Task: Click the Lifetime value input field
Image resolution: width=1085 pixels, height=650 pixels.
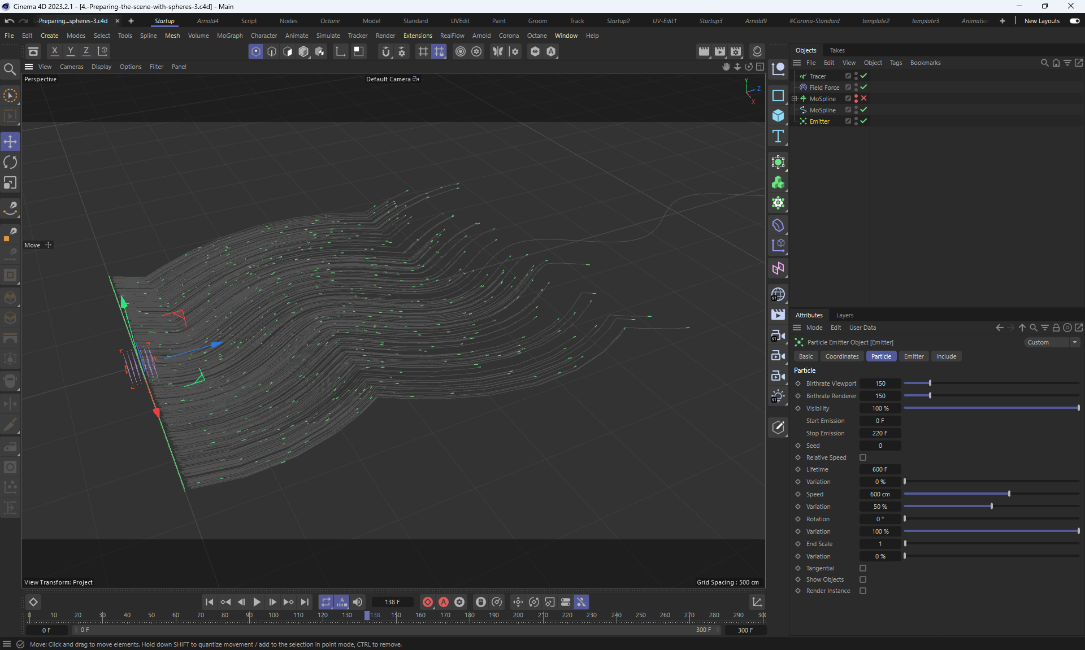Action: (x=879, y=469)
